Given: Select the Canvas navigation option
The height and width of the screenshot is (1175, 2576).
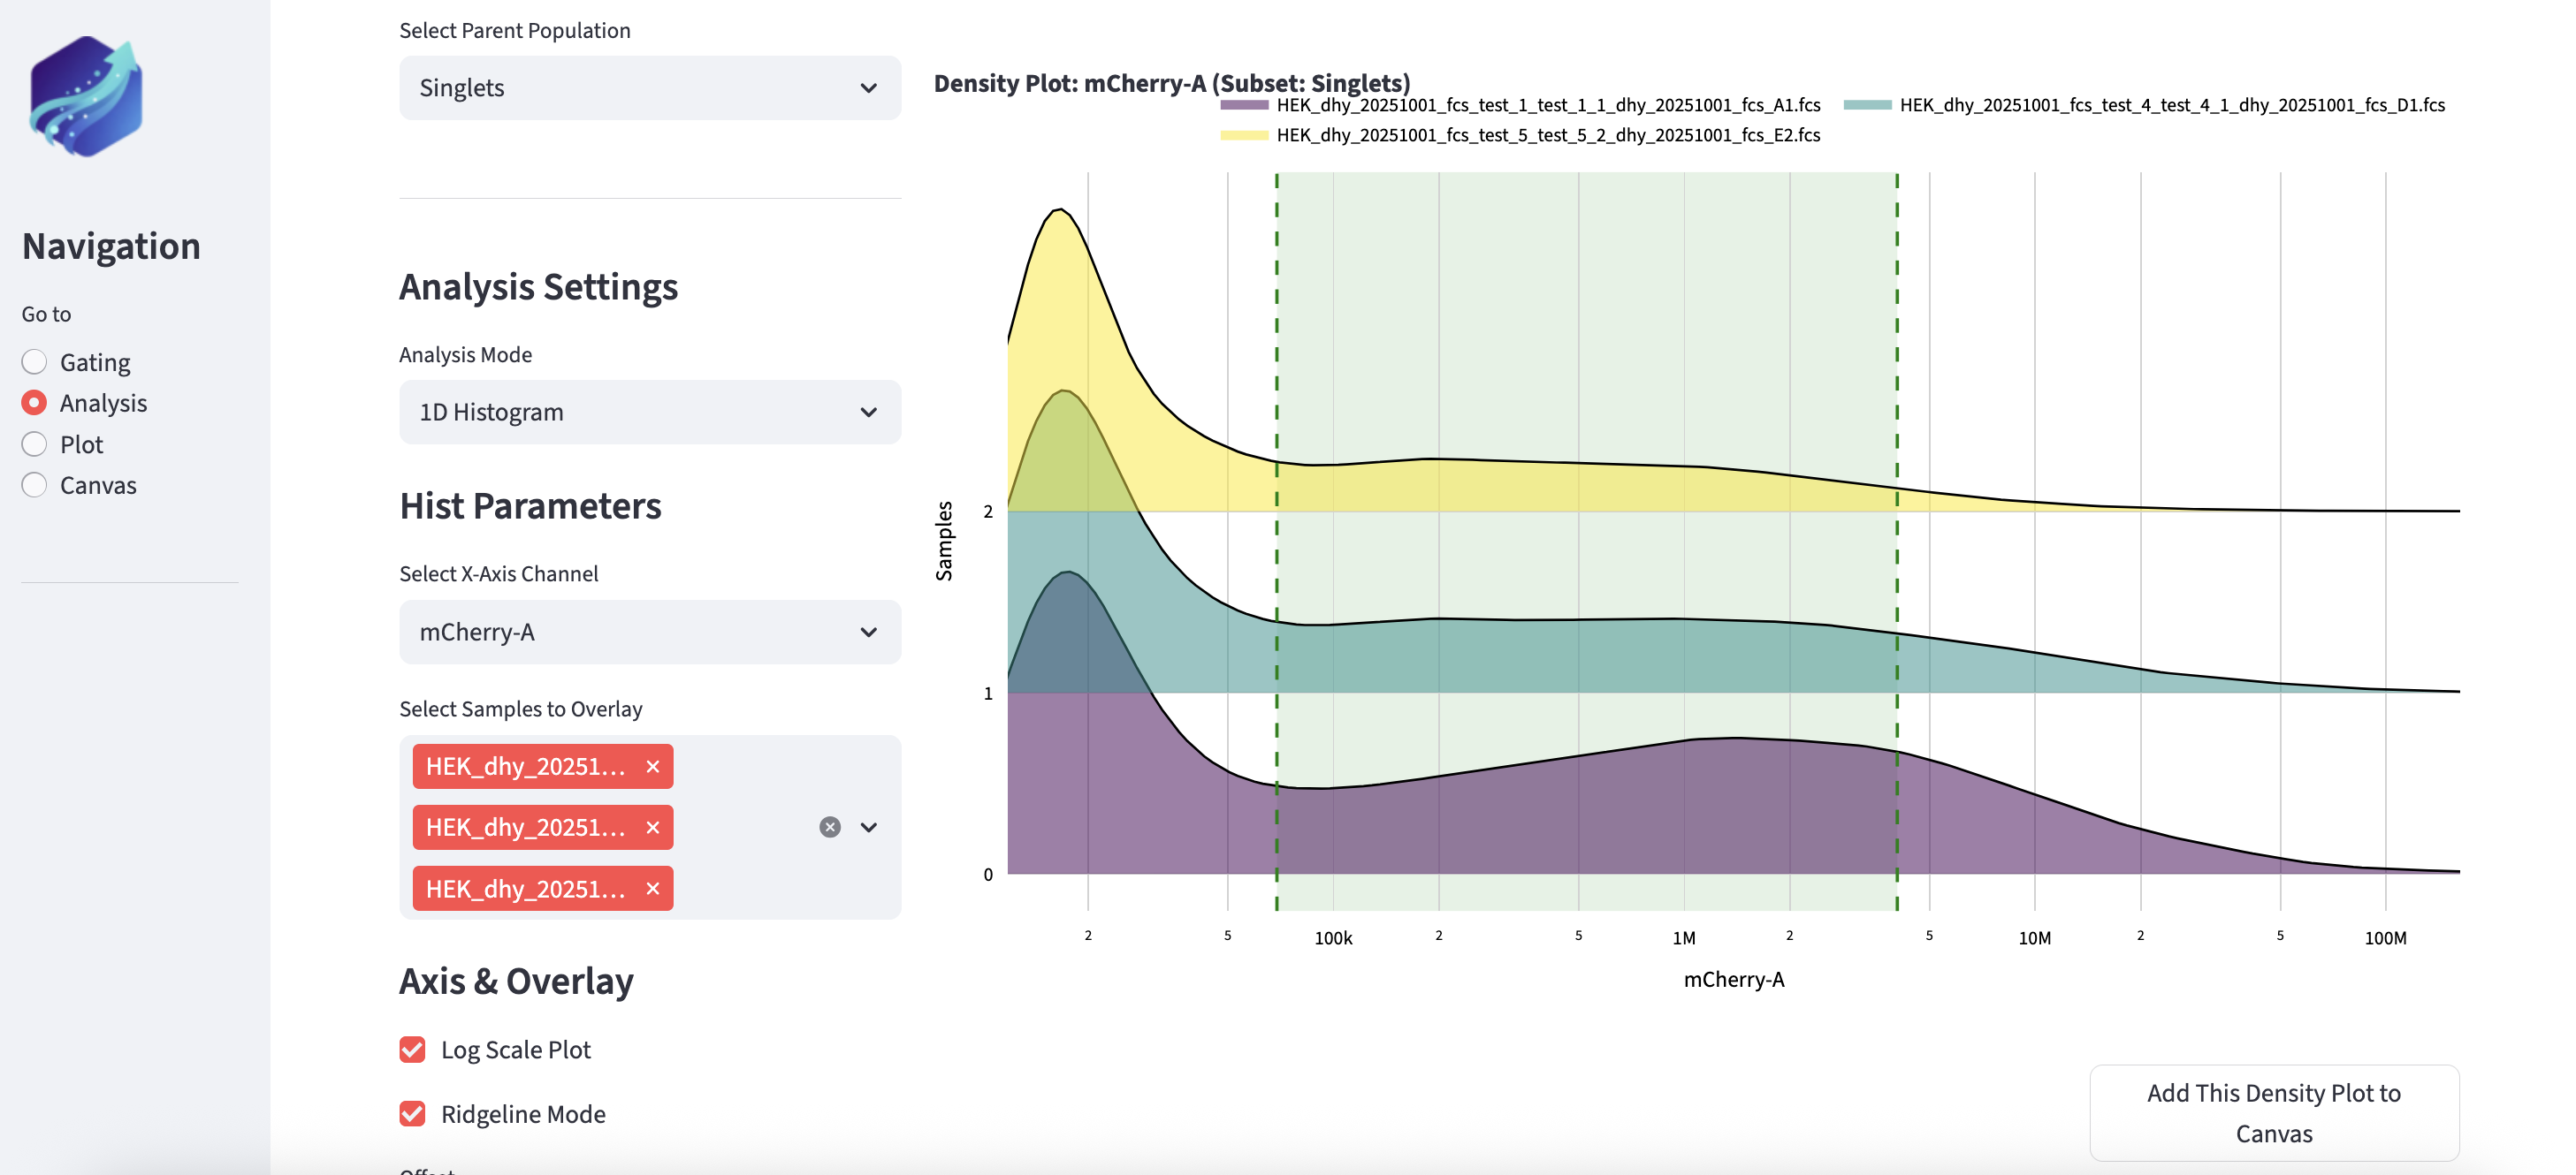Looking at the screenshot, I should (35, 486).
